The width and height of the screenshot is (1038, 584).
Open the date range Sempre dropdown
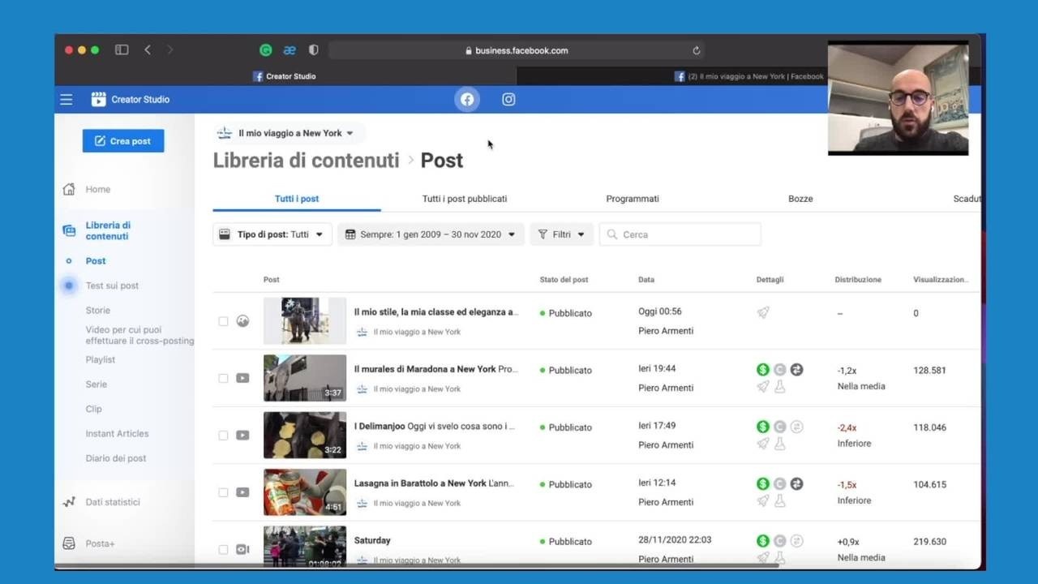point(431,234)
